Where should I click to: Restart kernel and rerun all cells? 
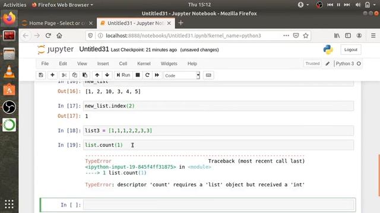[157, 75]
